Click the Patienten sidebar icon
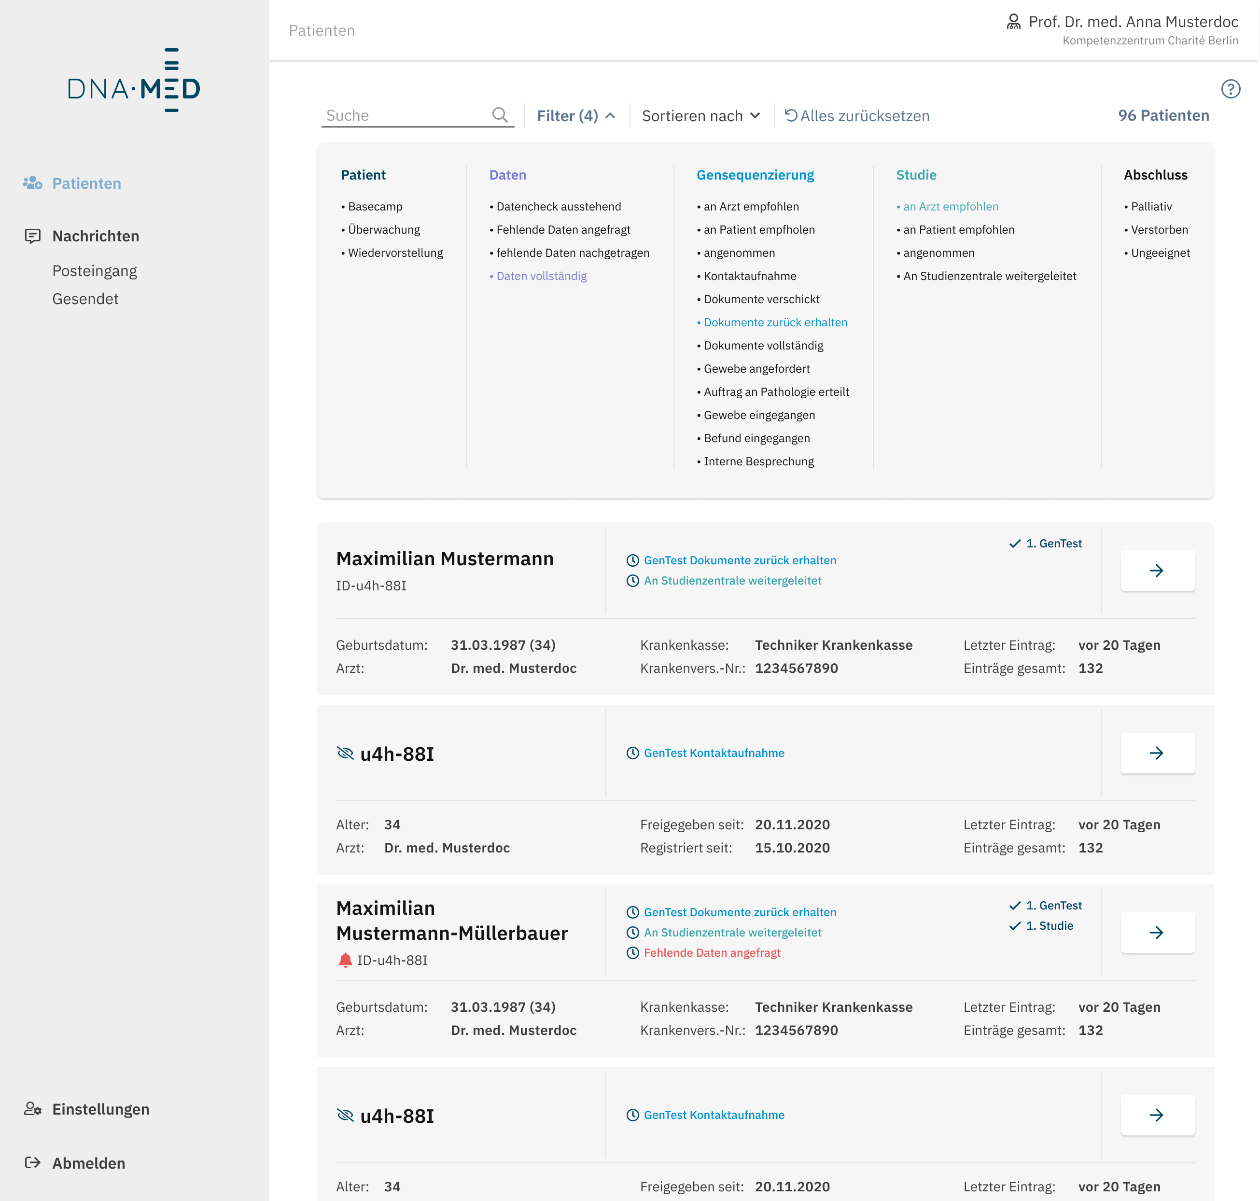Screen dimensions: 1260x1201 (x=33, y=183)
